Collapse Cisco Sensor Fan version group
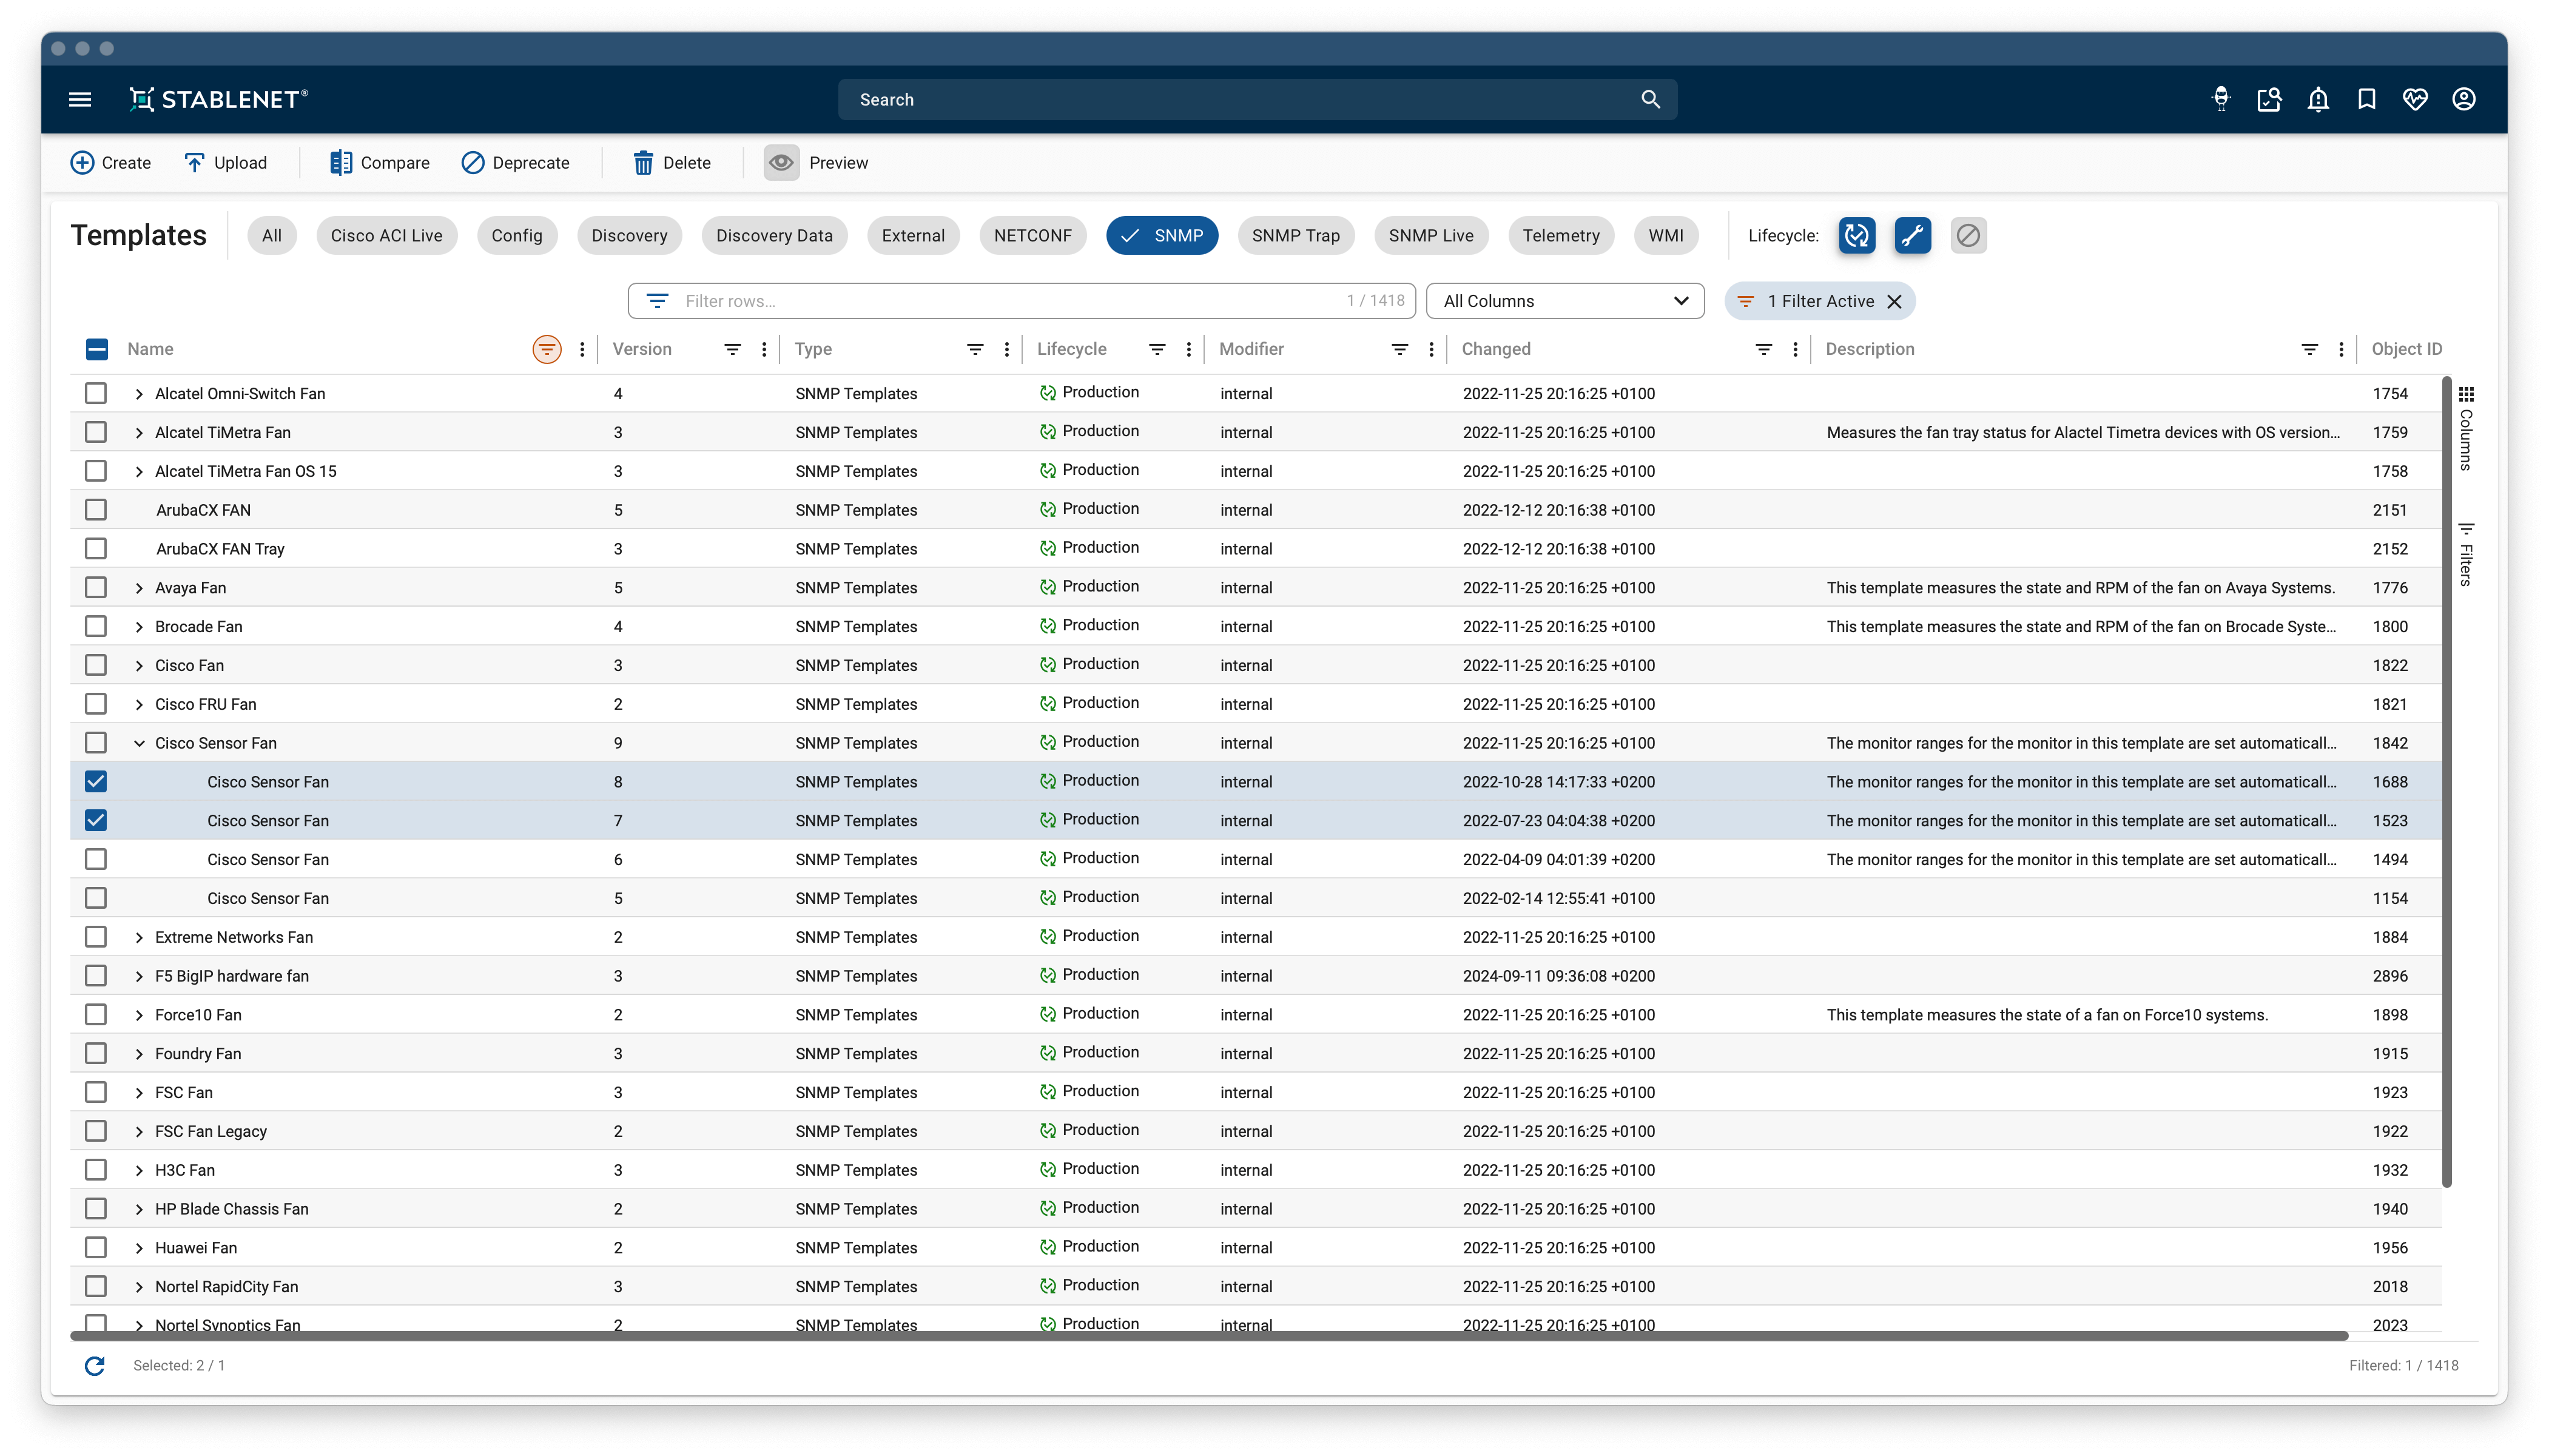This screenshot has width=2549, height=1456. coord(139,743)
